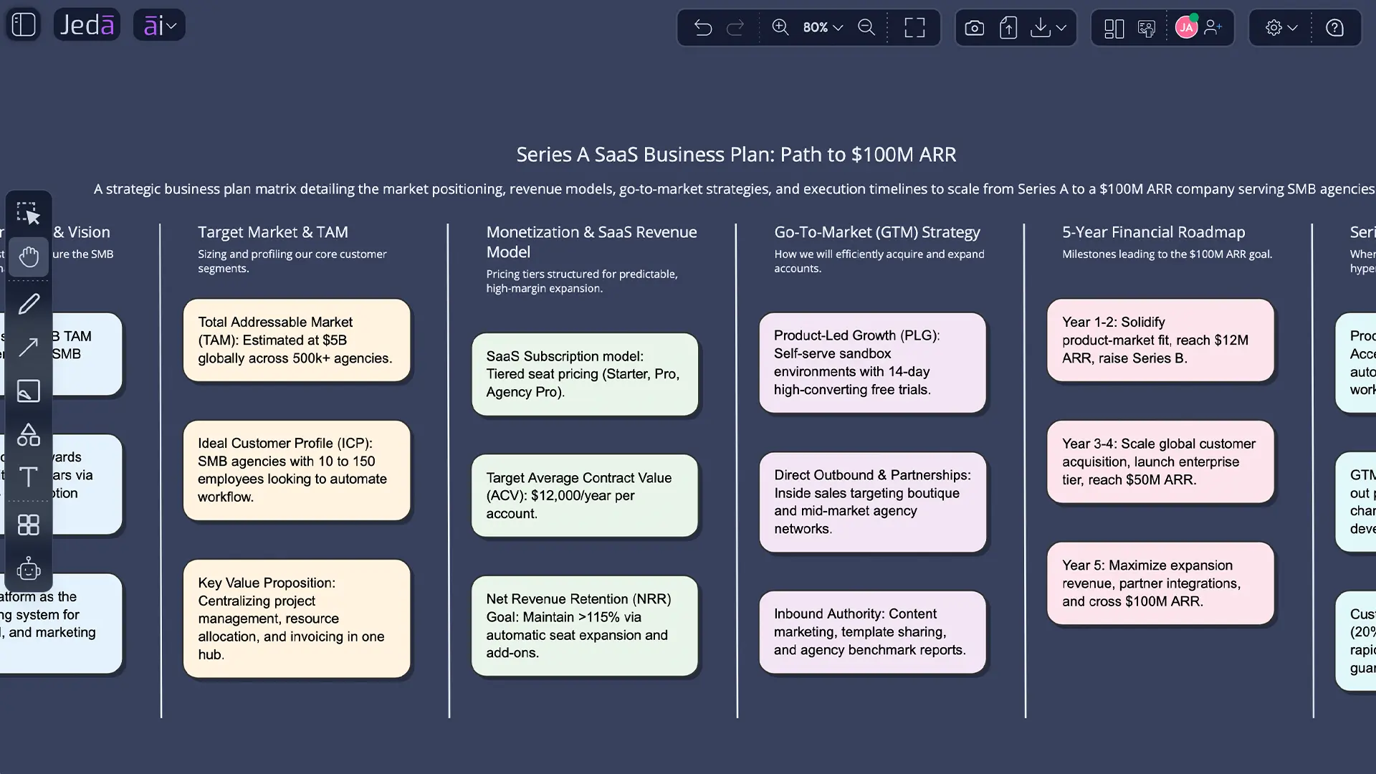The width and height of the screenshot is (1376, 774).
Task: Select 'Sizing and profiling our core customer' description
Action: (292, 261)
